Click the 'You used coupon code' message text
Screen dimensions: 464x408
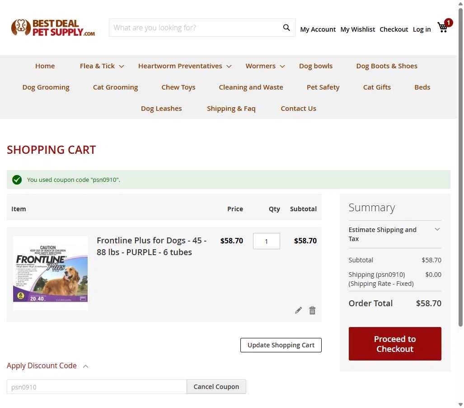tap(73, 180)
